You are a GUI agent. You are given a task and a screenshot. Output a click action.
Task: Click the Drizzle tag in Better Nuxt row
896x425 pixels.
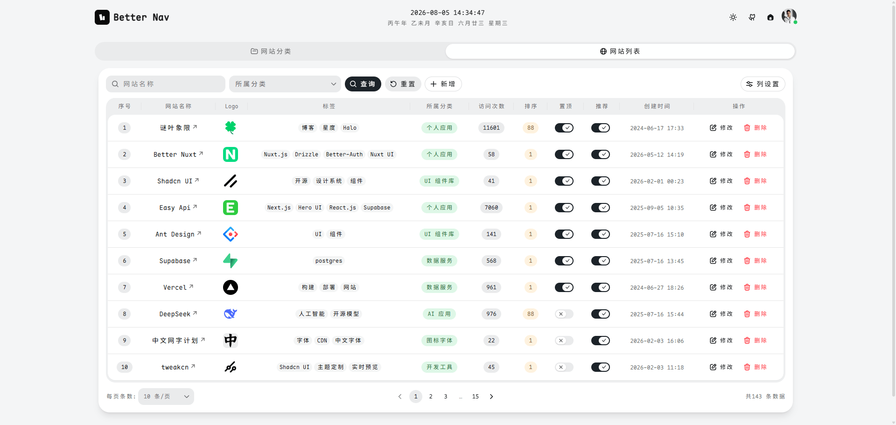[307, 154]
